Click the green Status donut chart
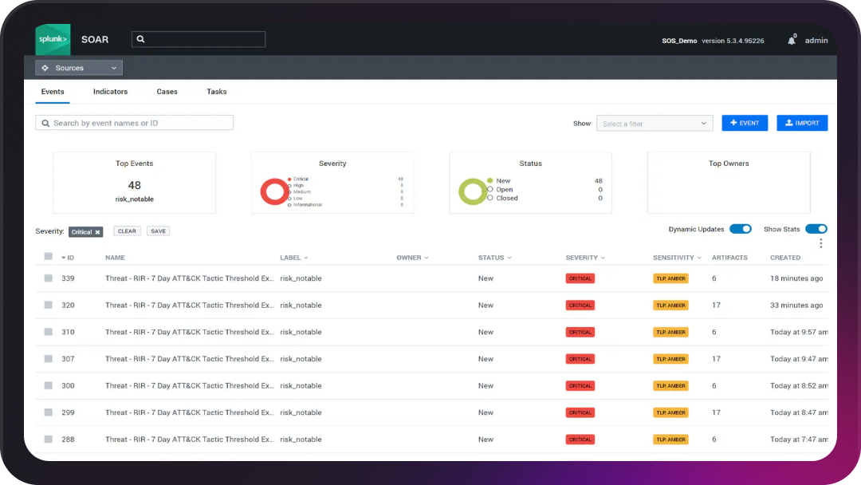The width and height of the screenshot is (861, 485). (472, 191)
